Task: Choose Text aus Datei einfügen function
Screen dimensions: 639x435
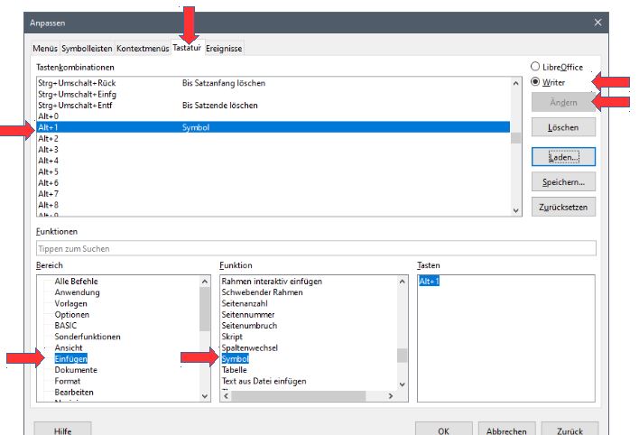Action: (264, 381)
